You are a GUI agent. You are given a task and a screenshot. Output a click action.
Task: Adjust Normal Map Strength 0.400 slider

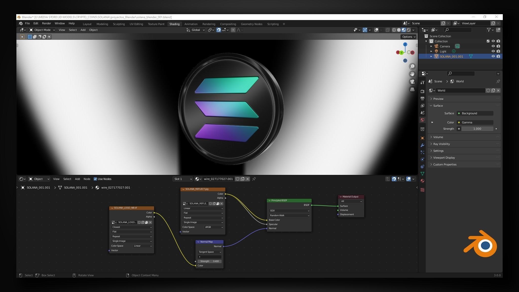(x=209, y=261)
